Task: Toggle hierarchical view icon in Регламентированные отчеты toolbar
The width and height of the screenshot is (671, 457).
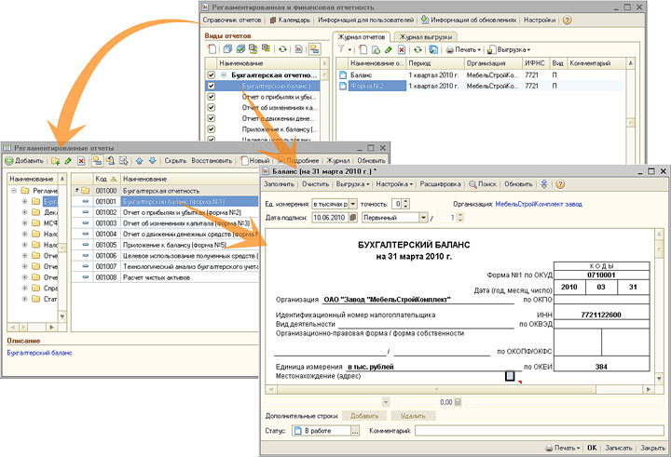Action: (97, 161)
